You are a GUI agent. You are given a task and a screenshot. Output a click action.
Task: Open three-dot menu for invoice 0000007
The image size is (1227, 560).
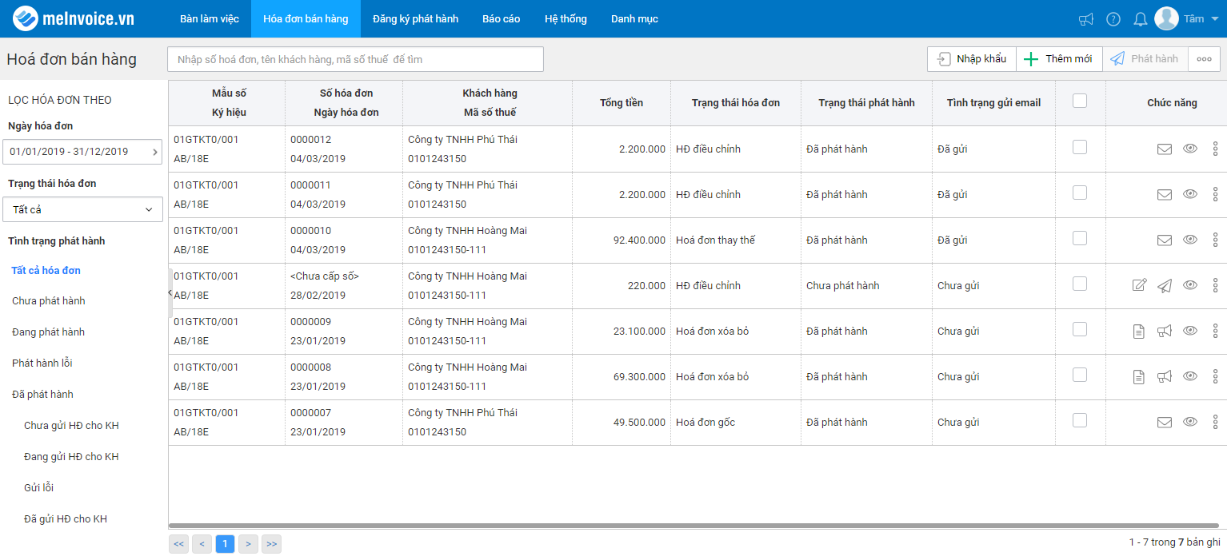pos(1216,422)
